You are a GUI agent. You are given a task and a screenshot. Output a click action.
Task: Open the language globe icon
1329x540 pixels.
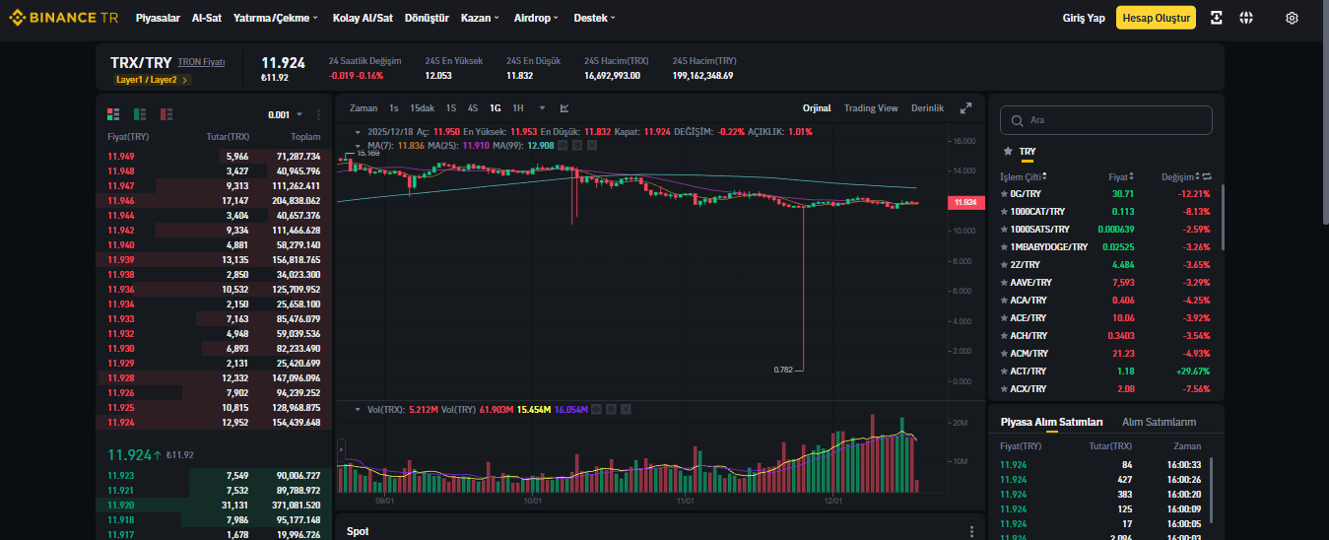[x=1246, y=18]
